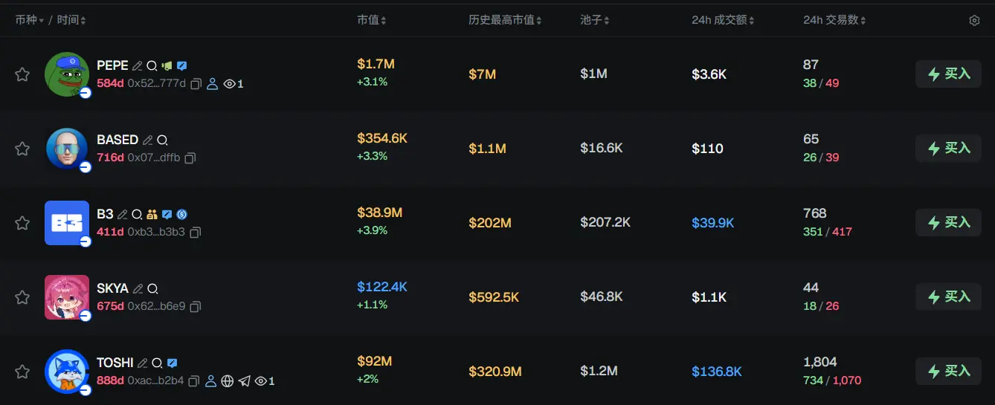
Task: Toggle the star for TOSHI
Action: (x=22, y=372)
